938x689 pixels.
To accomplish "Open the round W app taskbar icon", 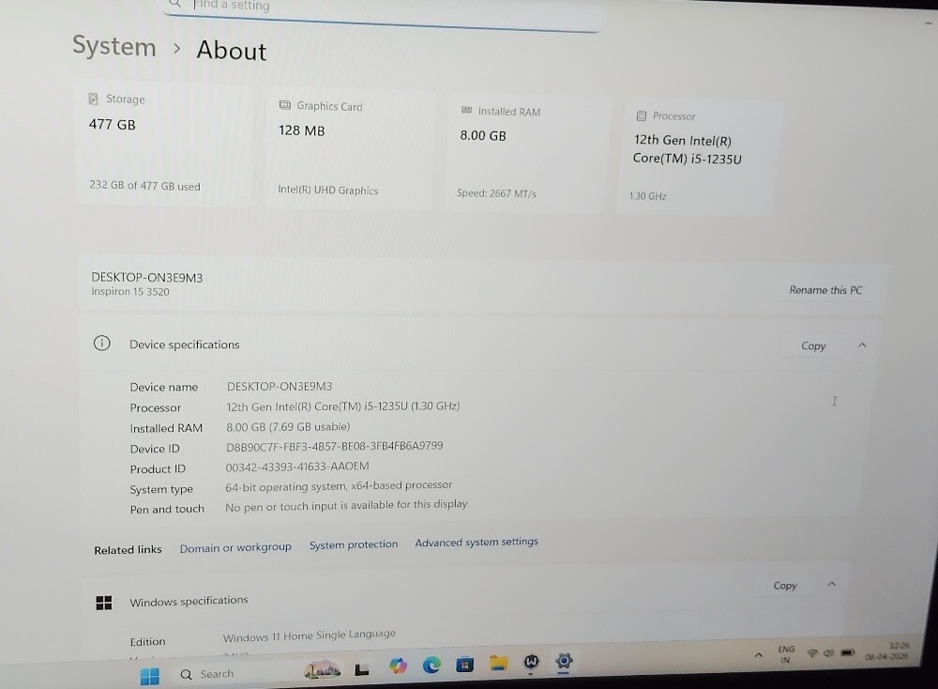I will tap(531, 661).
